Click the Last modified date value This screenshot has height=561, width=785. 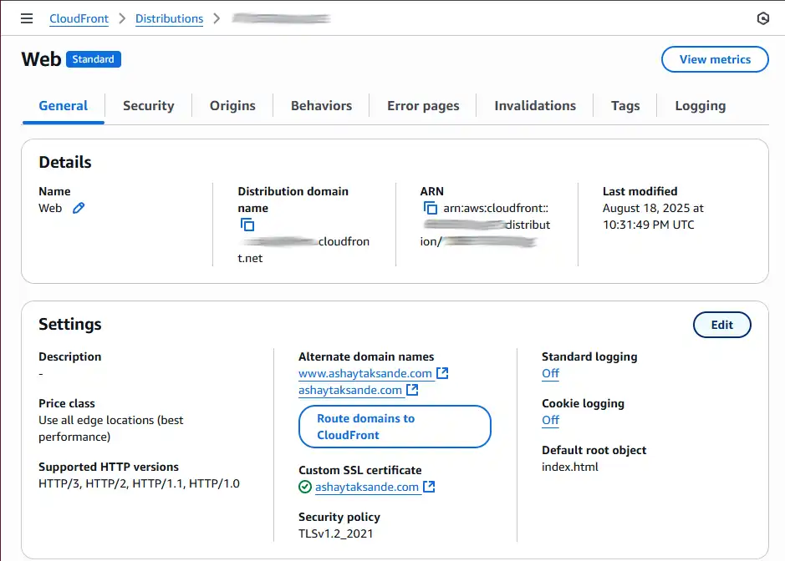[653, 216]
